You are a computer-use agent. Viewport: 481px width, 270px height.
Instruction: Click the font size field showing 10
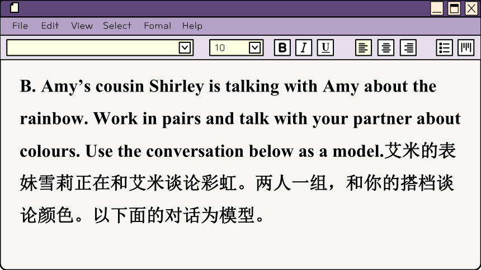236,48
